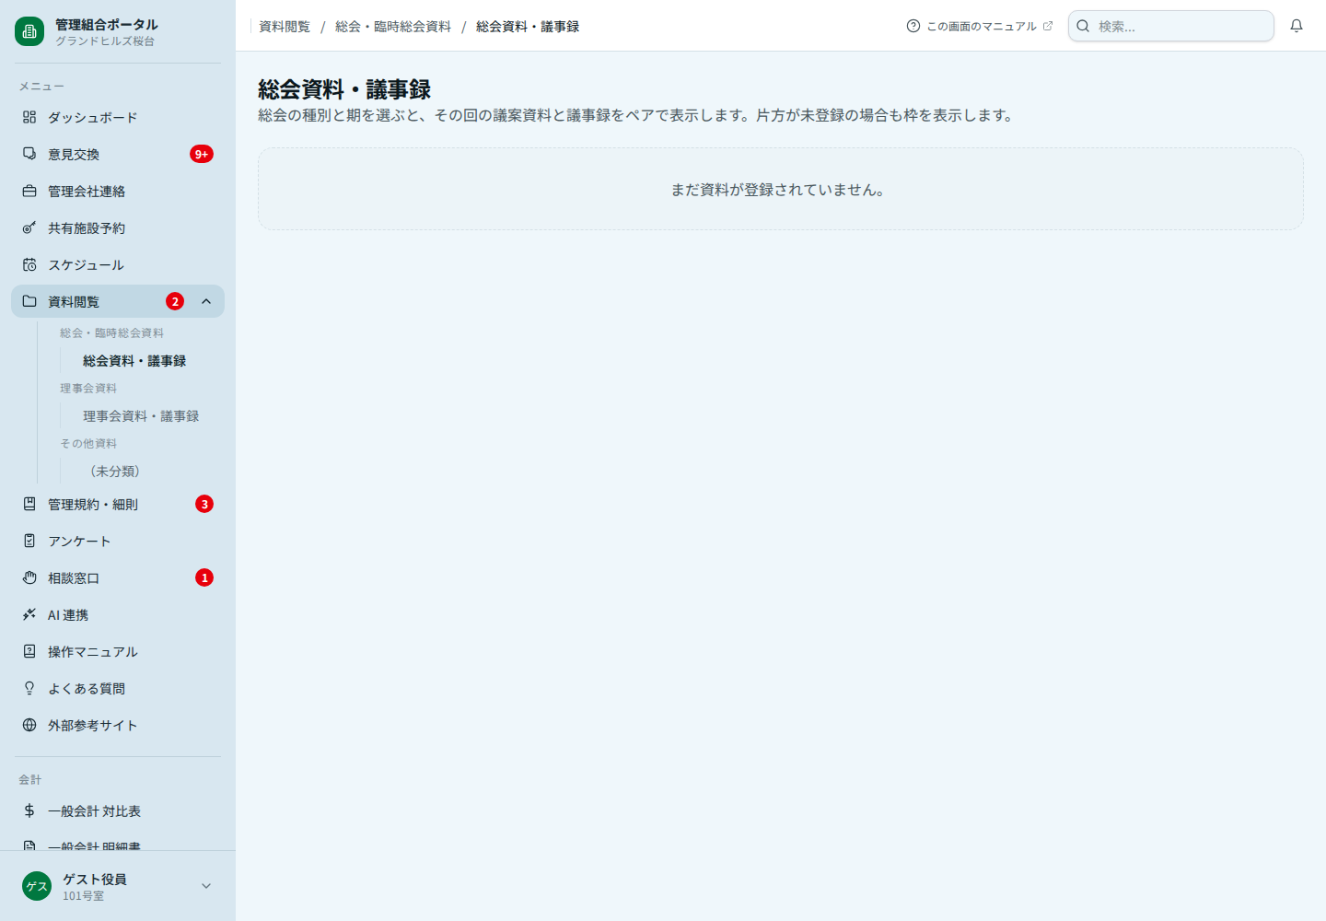Collapse the 資料閲覧 submenu chevron
Image resolution: width=1326 pixels, height=921 pixels.
click(206, 301)
